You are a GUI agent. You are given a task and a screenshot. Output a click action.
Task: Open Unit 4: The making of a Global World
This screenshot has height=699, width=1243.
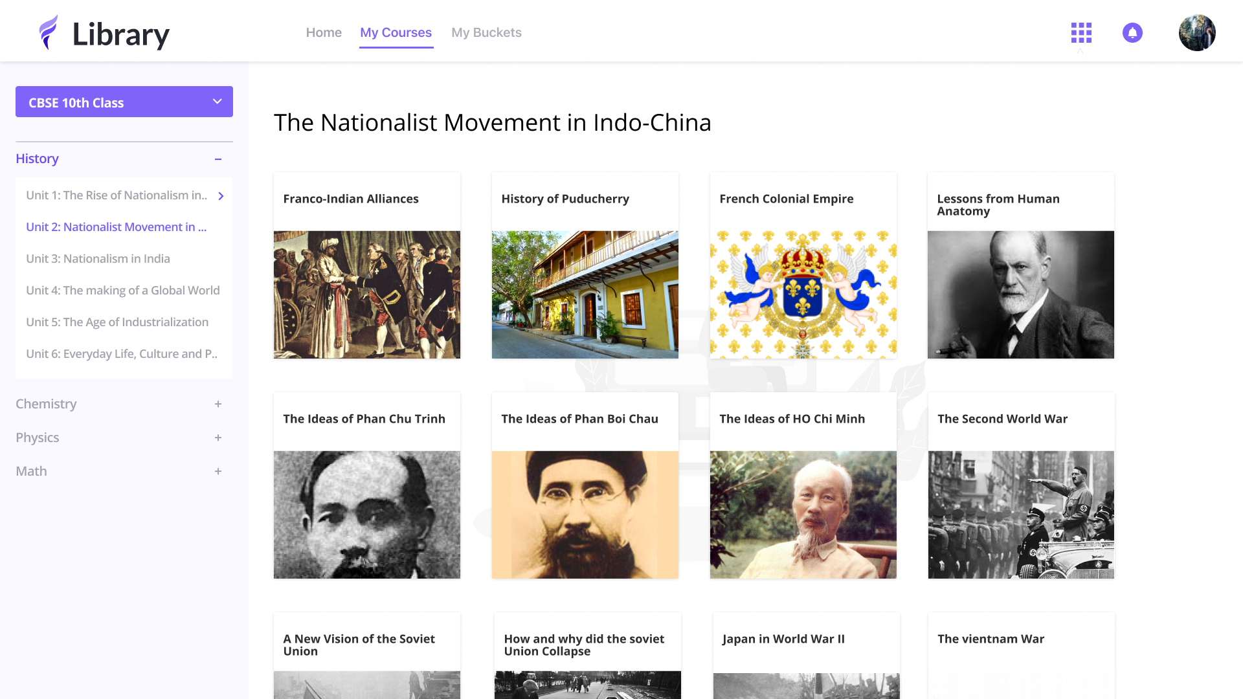click(x=123, y=291)
